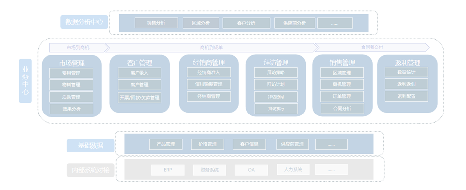
Task: Open 开票/回款/欠款管理 item
Action: pyautogui.click(x=140, y=97)
